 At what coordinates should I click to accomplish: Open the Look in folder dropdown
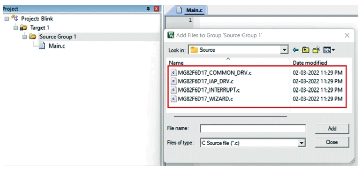(x=284, y=50)
